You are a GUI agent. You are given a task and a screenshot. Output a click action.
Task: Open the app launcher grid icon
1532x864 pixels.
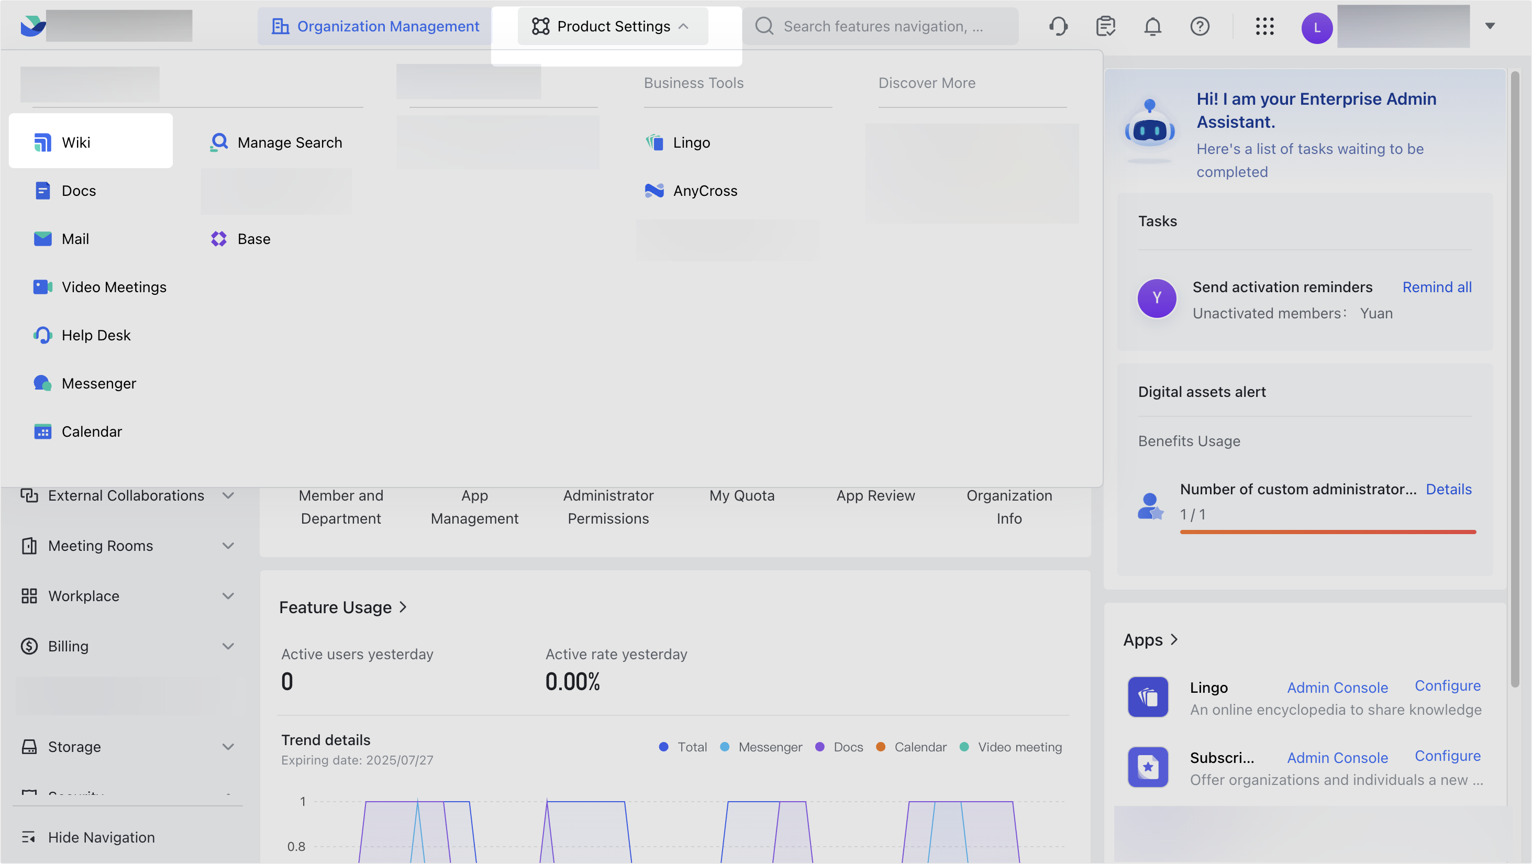click(1265, 26)
